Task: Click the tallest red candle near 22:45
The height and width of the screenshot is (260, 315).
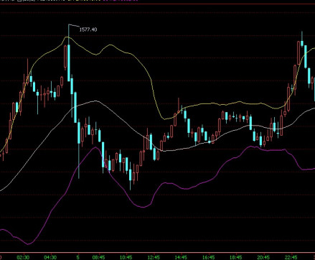Action: click(298, 53)
